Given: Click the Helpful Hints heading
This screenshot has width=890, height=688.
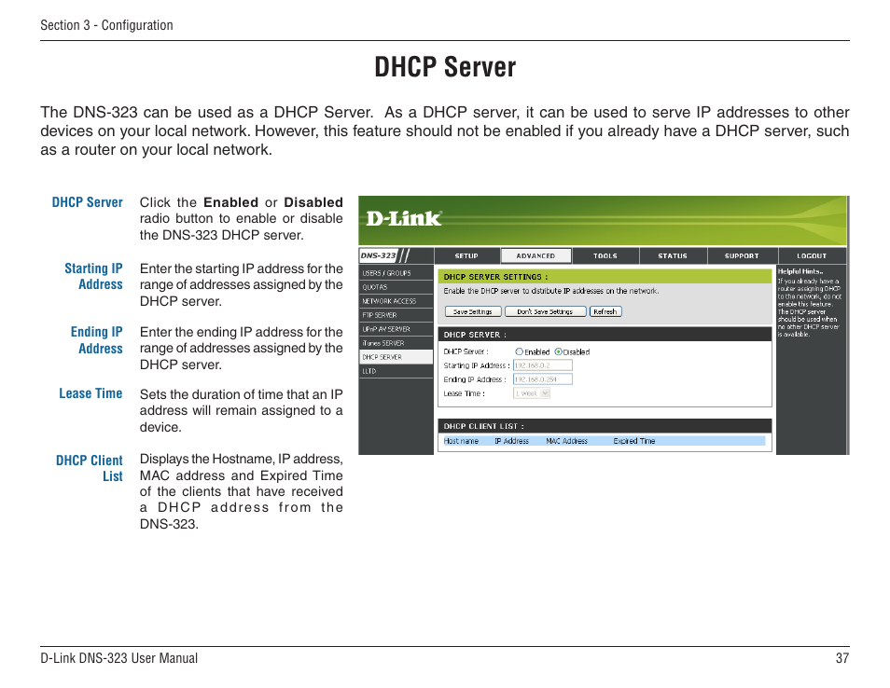Looking at the screenshot, I should [800, 271].
